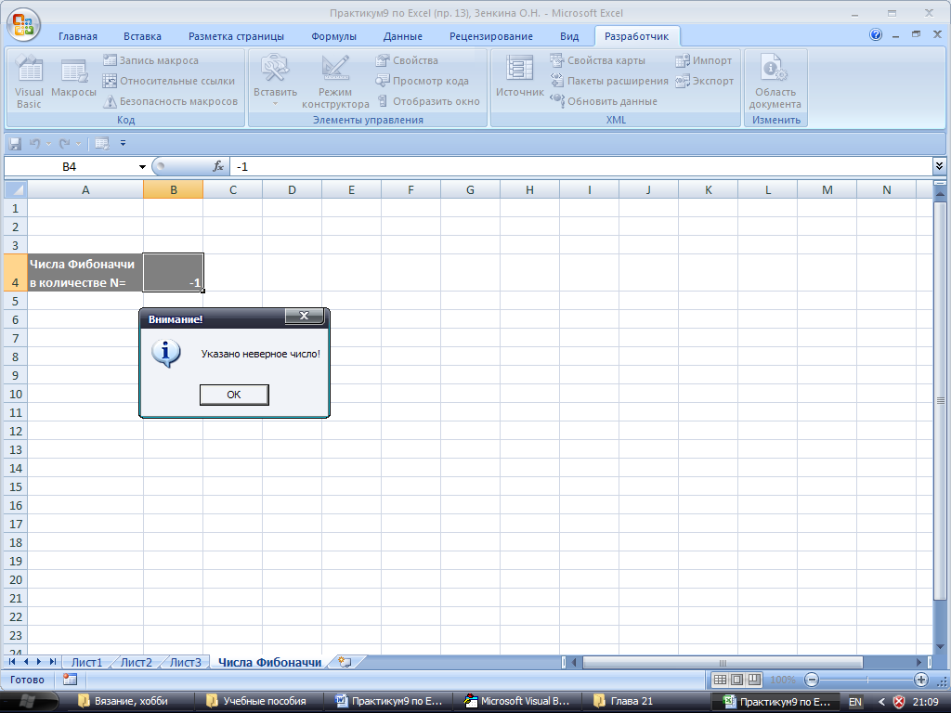Switch to Page Break Preview
The image size is (951, 713).
click(754, 680)
